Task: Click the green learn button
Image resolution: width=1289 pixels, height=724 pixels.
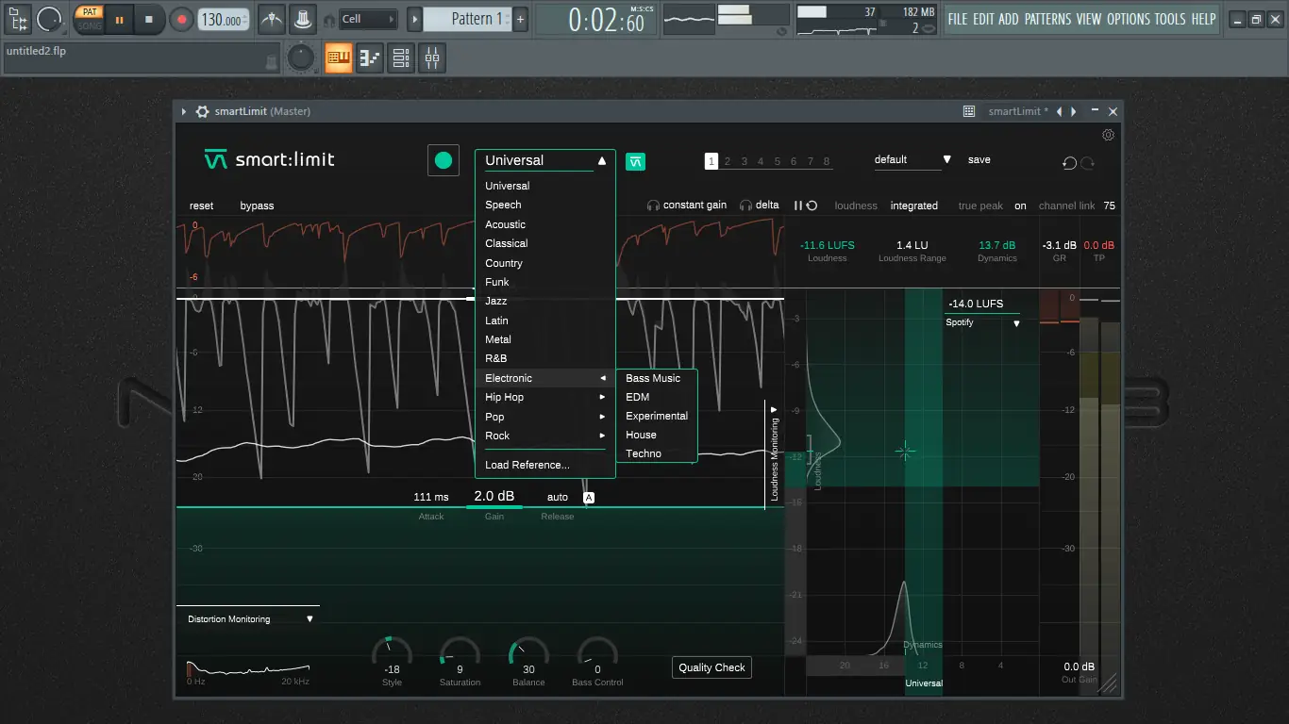Action: click(x=444, y=160)
